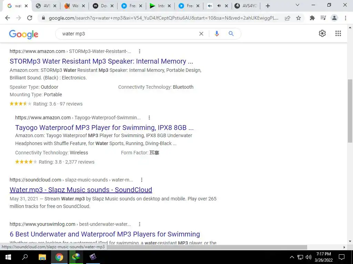Click the horizontal scrollbar right arrow
Image resolution: width=353 pixels, height=264 pixels.
344,247
